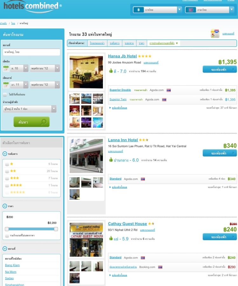
Task: Open the Hansa Jb Hotel title link
Action: pos(122,56)
